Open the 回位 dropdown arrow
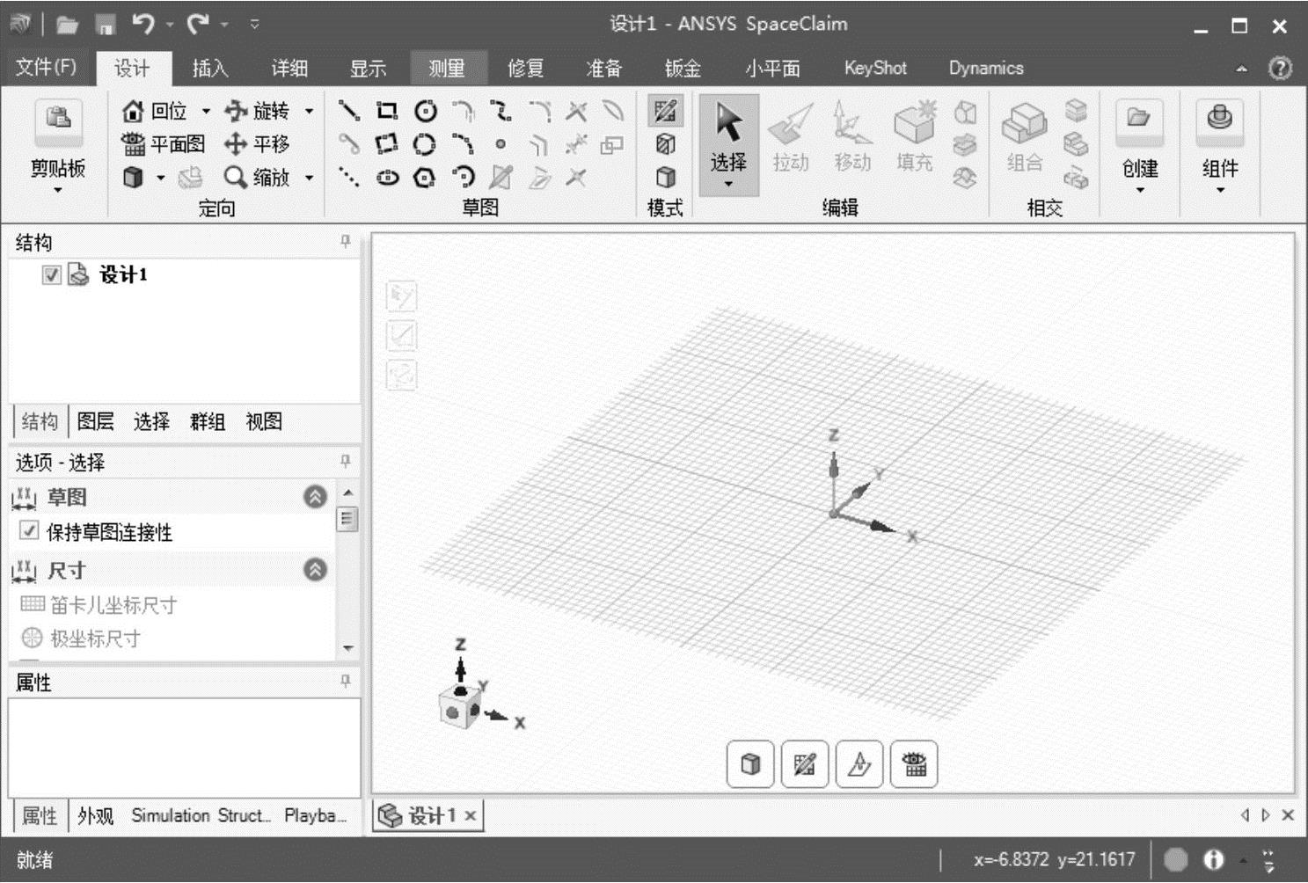1308x883 pixels. tap(206, 111)
